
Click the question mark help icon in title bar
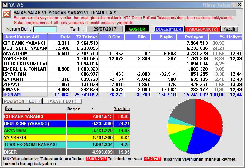[5, 5]
